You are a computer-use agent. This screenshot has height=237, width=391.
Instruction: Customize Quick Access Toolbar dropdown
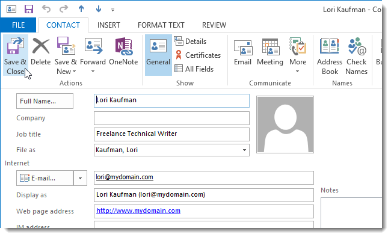[112, 10]
